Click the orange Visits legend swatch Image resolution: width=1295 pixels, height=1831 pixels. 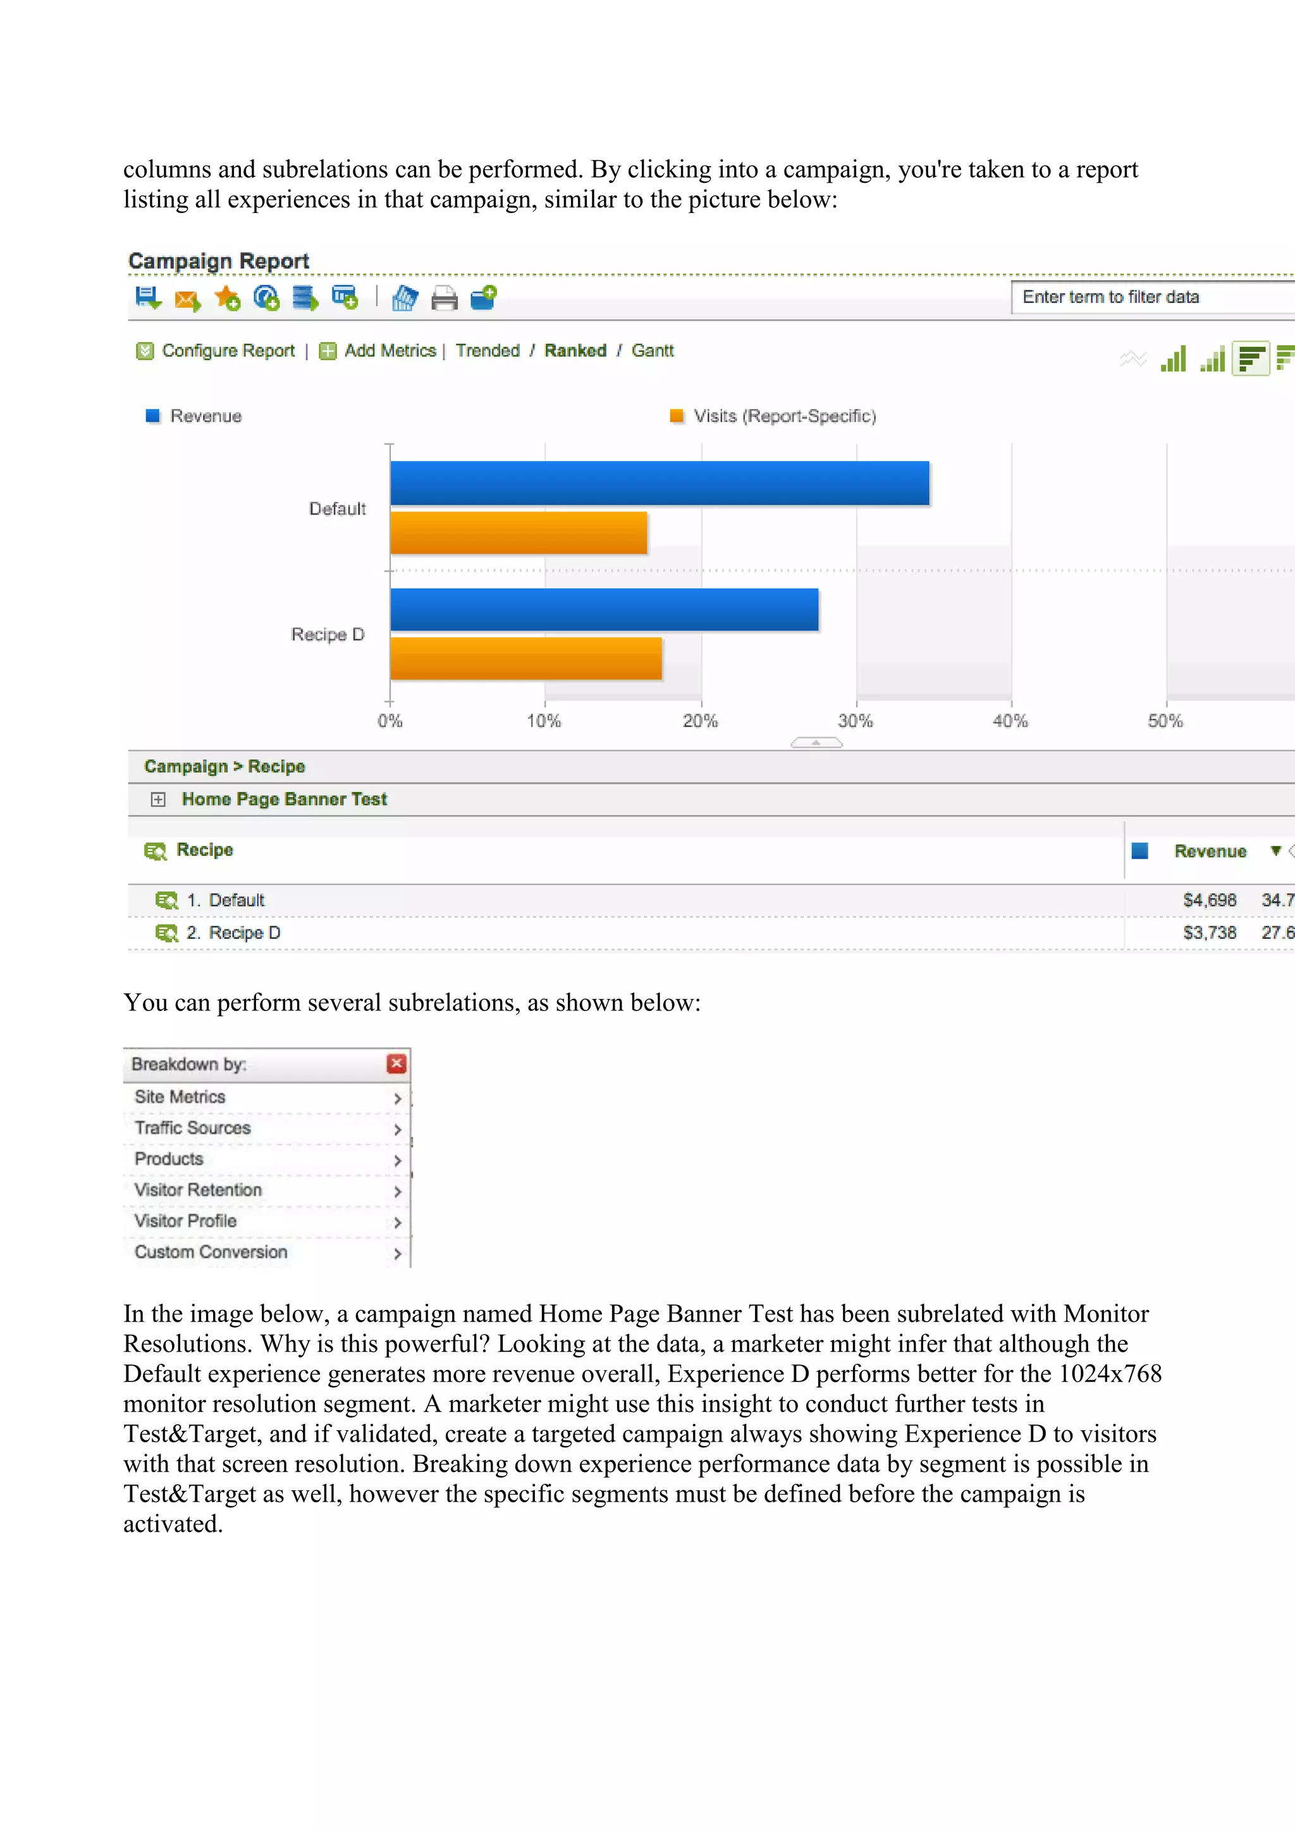[x=676, y=415]
